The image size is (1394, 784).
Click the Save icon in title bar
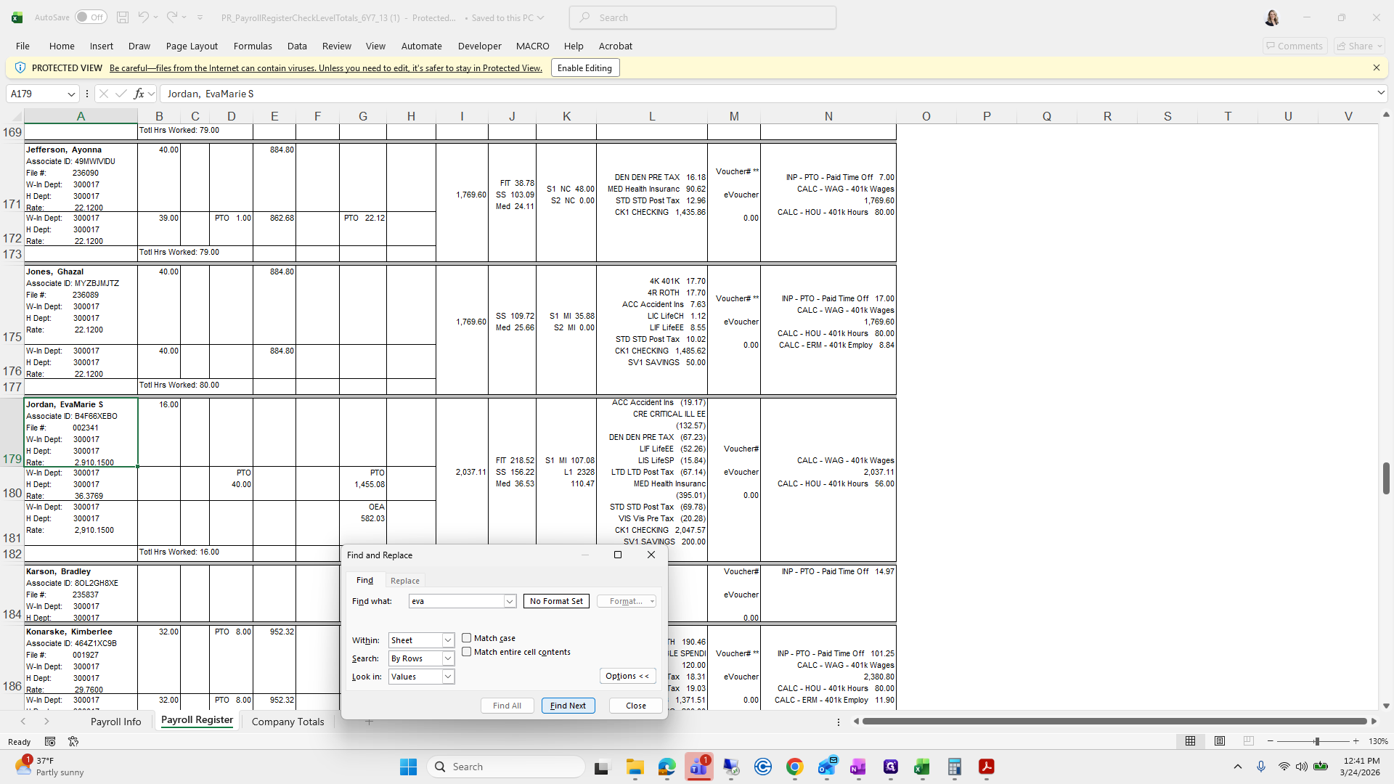pos(123,17)
